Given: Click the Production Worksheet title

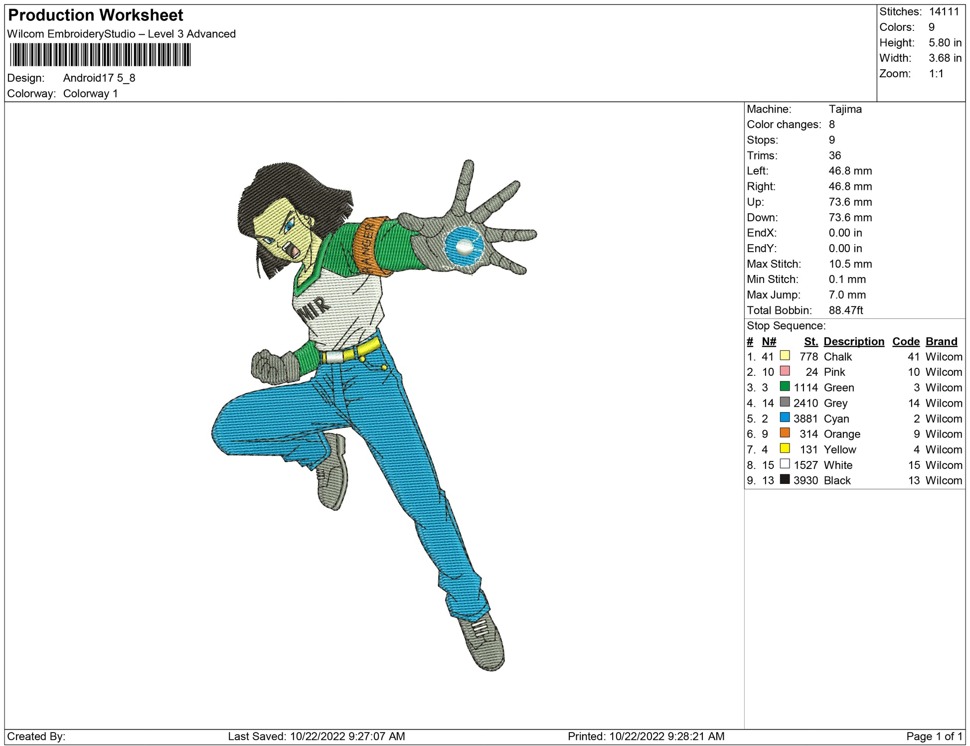Looking at the screenshot, I should (x=96, y=15).
